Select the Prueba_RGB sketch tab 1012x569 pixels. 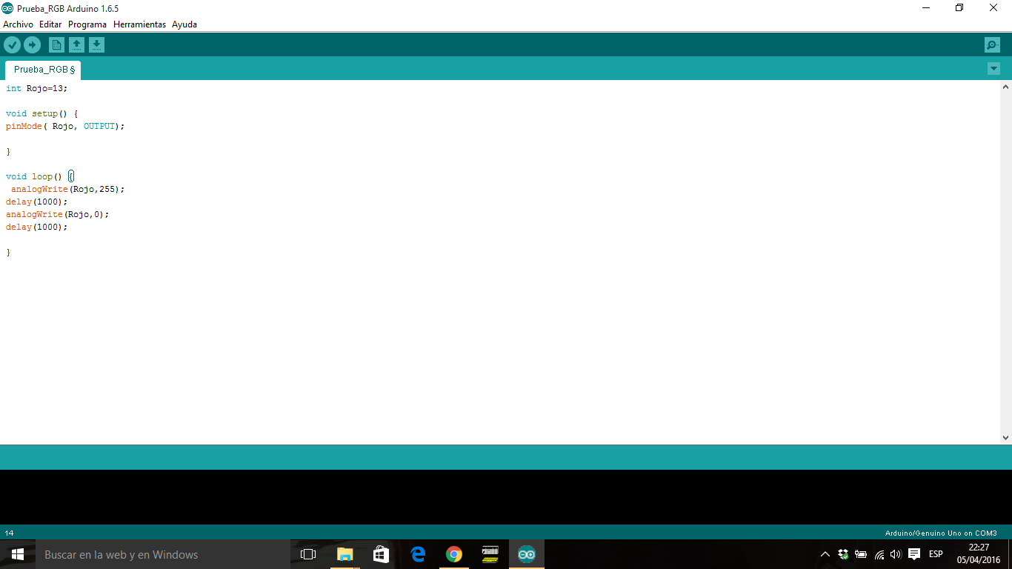point(43,70)
